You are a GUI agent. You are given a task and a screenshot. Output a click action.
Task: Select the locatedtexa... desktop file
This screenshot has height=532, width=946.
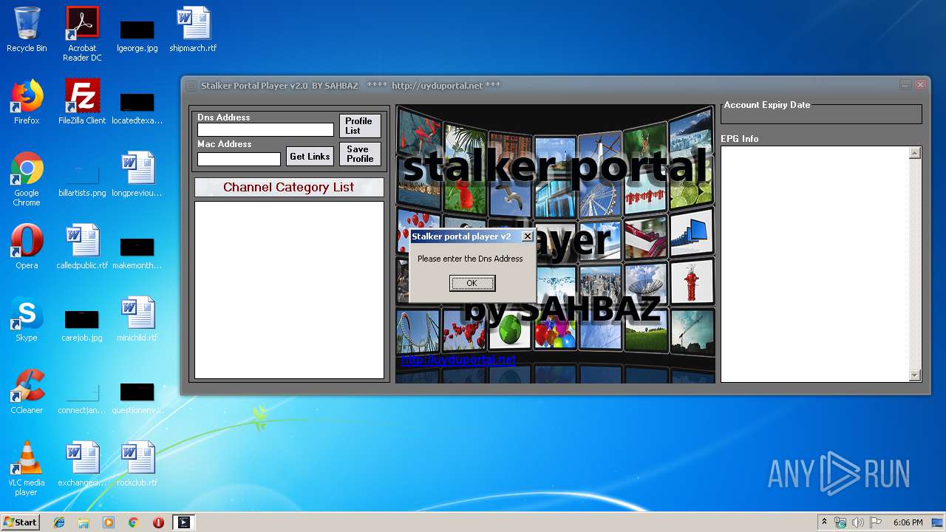coord(137,107)
